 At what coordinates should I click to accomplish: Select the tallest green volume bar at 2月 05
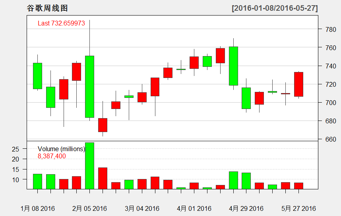coord(89,166)
